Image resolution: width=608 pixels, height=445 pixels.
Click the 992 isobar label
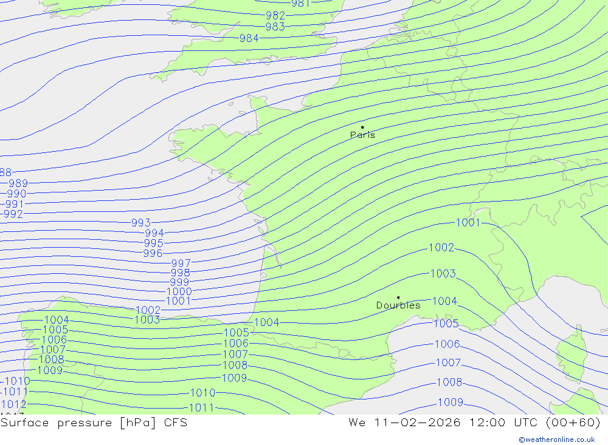tap(13, 214)
